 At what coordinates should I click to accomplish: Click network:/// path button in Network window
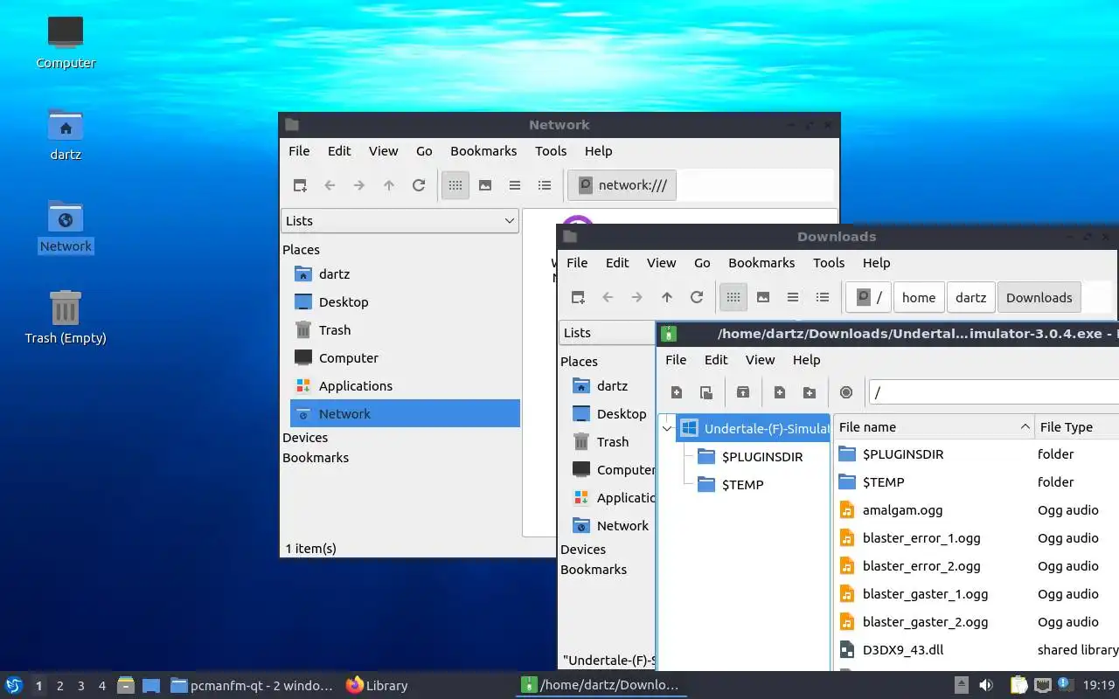tap(622, 185)
